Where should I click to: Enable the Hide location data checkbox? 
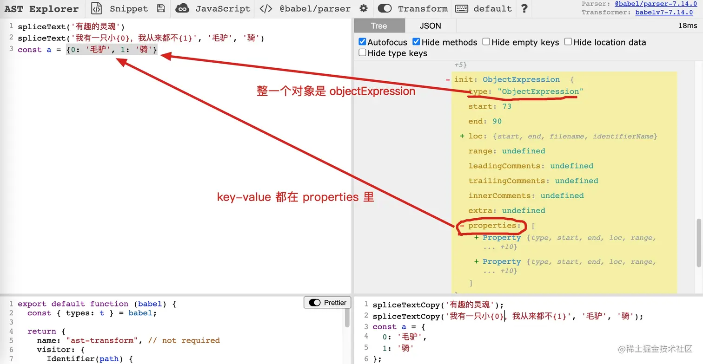[x=568, y=42]
